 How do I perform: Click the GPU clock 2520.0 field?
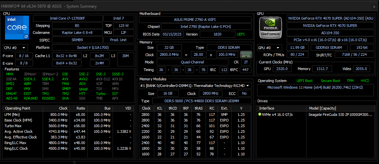[282, 69]
